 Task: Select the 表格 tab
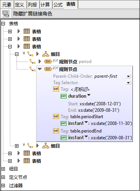pos(71,4)
